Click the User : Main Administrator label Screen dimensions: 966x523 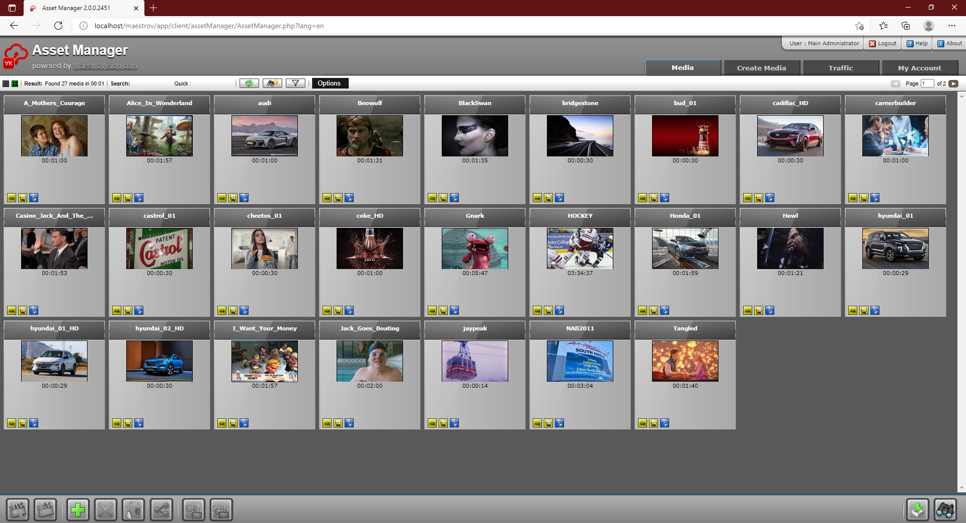824,44
